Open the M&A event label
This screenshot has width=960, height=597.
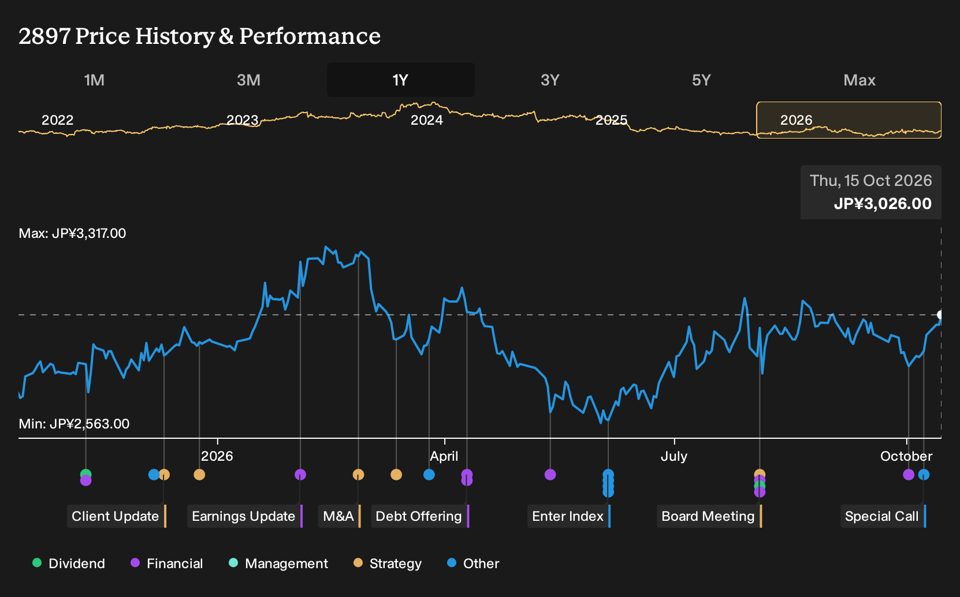click(x=340, y=516)
